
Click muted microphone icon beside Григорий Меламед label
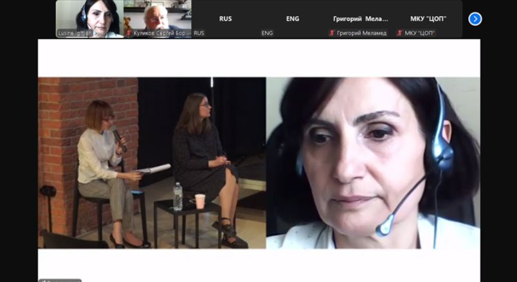[332, 33]
